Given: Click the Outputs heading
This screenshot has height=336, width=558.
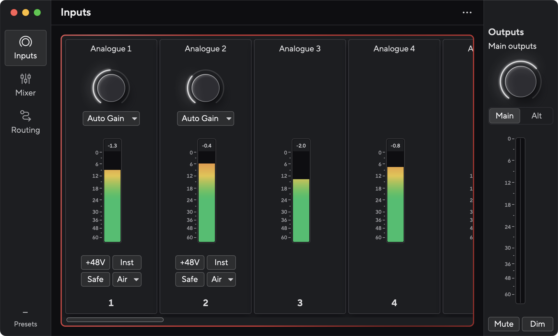Looking at the screenshot, I should pos(506,32).
